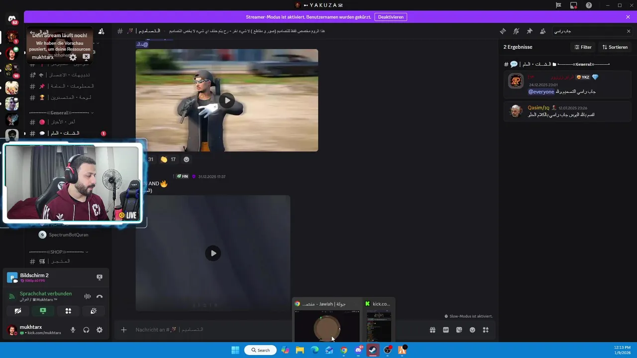Open notification settings bell icon in header

coord(516,31)
